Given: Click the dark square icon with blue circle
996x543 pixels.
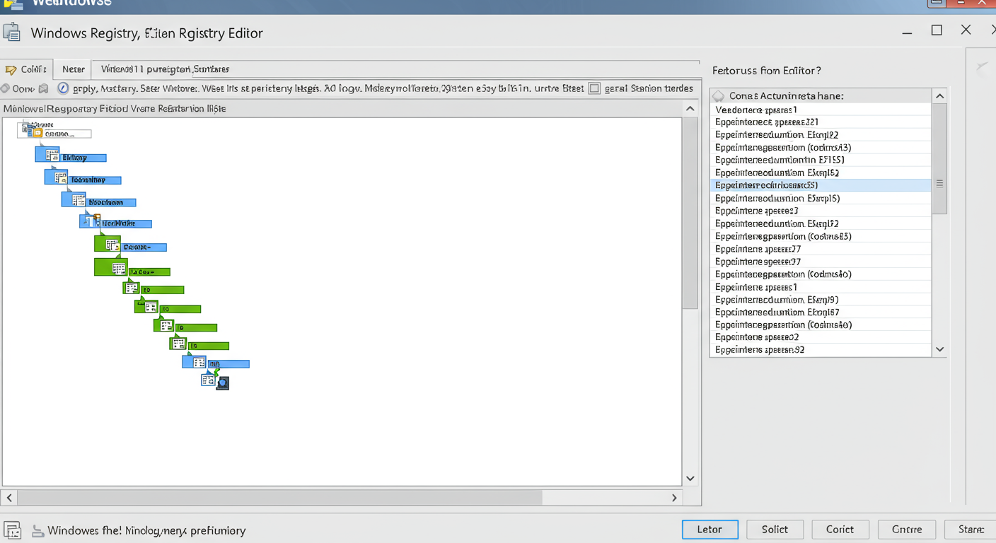Looking at the screenshot, I should (x=223, y=383).
